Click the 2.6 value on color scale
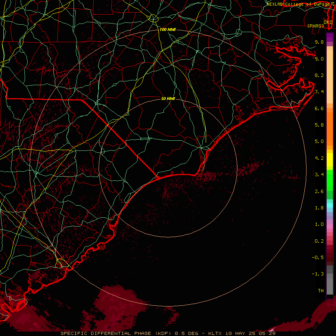336x336 pixels. 319,192
